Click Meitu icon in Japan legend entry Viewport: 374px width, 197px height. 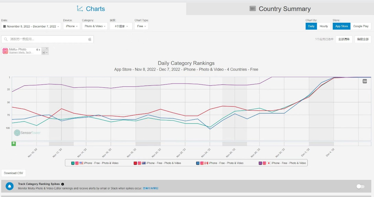point(264,163)
